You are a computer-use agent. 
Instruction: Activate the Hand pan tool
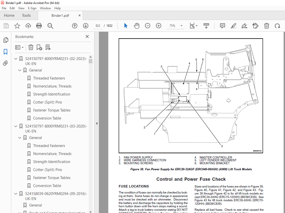pos(136,26)
